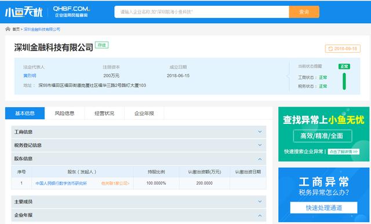Viewport: 371px width, 224px height.
Task: Collapse the 股东信息 section chevron
Action: click(260, 159)
